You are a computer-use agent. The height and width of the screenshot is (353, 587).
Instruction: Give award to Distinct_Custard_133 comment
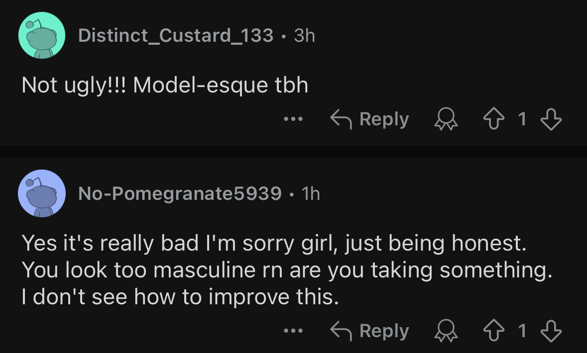tap(446, 119)
